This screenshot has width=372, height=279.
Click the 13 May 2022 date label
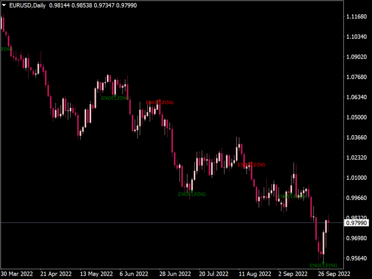tap(96, 274)
